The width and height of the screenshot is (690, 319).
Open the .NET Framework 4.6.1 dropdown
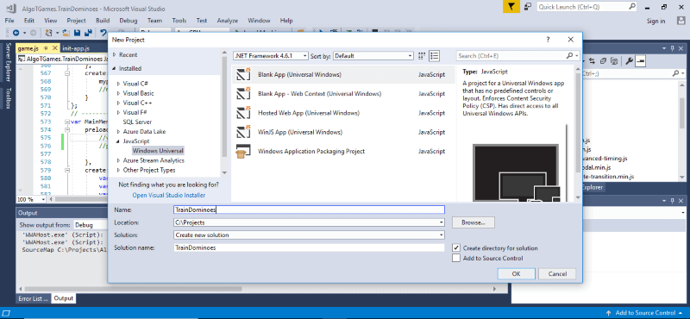271,56
